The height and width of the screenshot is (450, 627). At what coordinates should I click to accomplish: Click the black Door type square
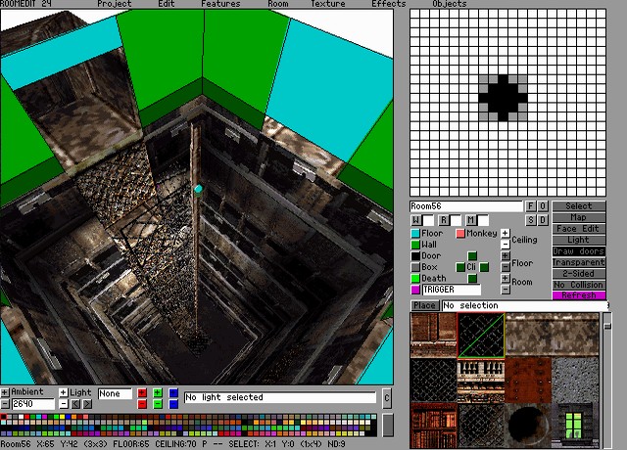[x=415, y=256]
